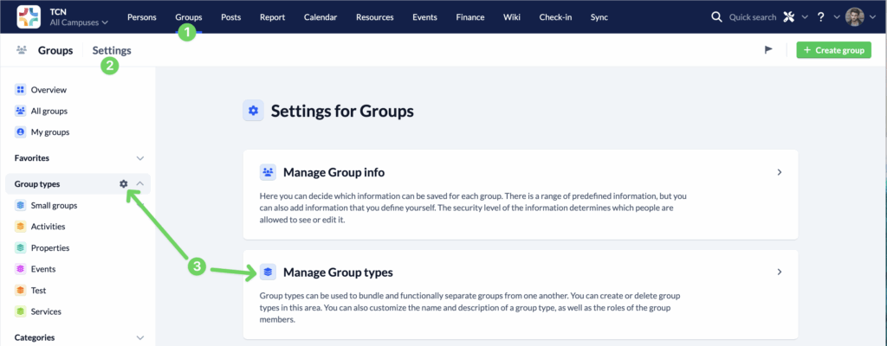Click the Create group button
Screen dimensions: 887x346
[x=833, y=50]
